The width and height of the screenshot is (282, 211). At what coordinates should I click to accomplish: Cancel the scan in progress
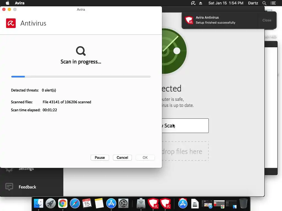[x=122, y=157]
